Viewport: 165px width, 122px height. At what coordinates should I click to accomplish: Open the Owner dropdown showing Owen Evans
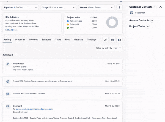[x=96, y=8]
